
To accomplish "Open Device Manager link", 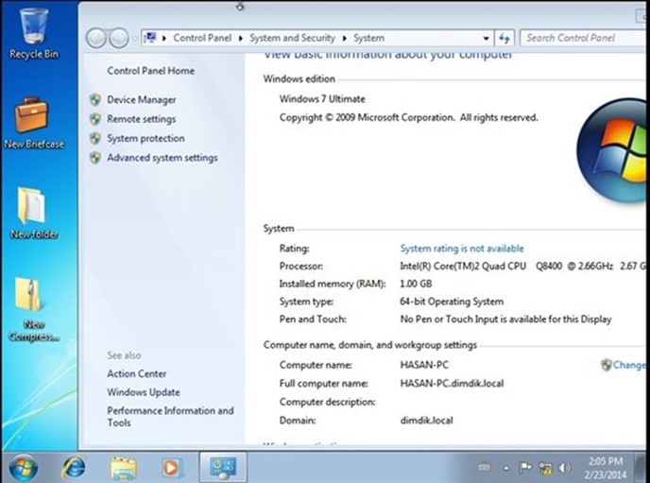I will pos(142,99).
